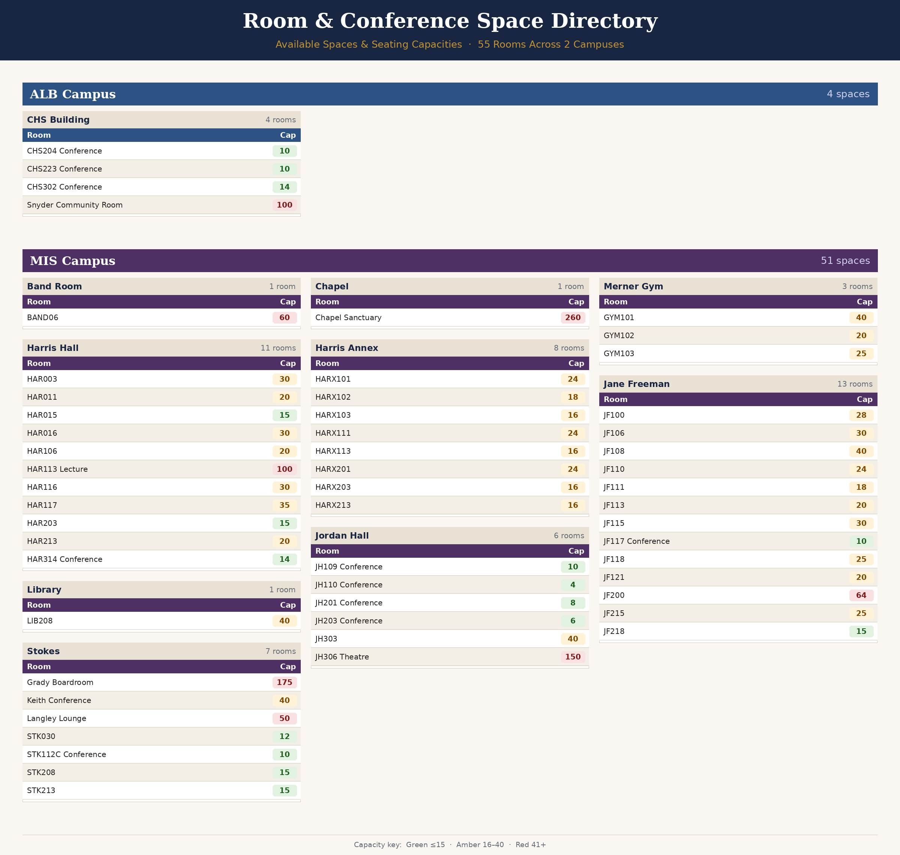Click the Jane Freeman building heading
This screenshot has width=900, height=855.
[x=636, y=384]
